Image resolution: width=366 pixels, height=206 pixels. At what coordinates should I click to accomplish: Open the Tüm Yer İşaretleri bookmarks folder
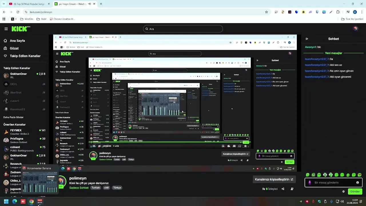352,19
